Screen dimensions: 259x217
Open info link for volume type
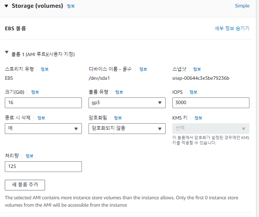119,92
